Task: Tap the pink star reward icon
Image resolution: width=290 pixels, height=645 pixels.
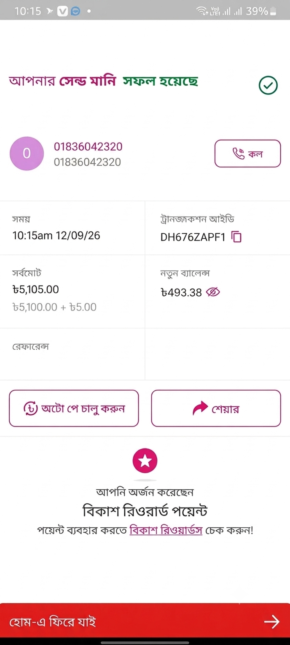Action: [x=145, y=461]
